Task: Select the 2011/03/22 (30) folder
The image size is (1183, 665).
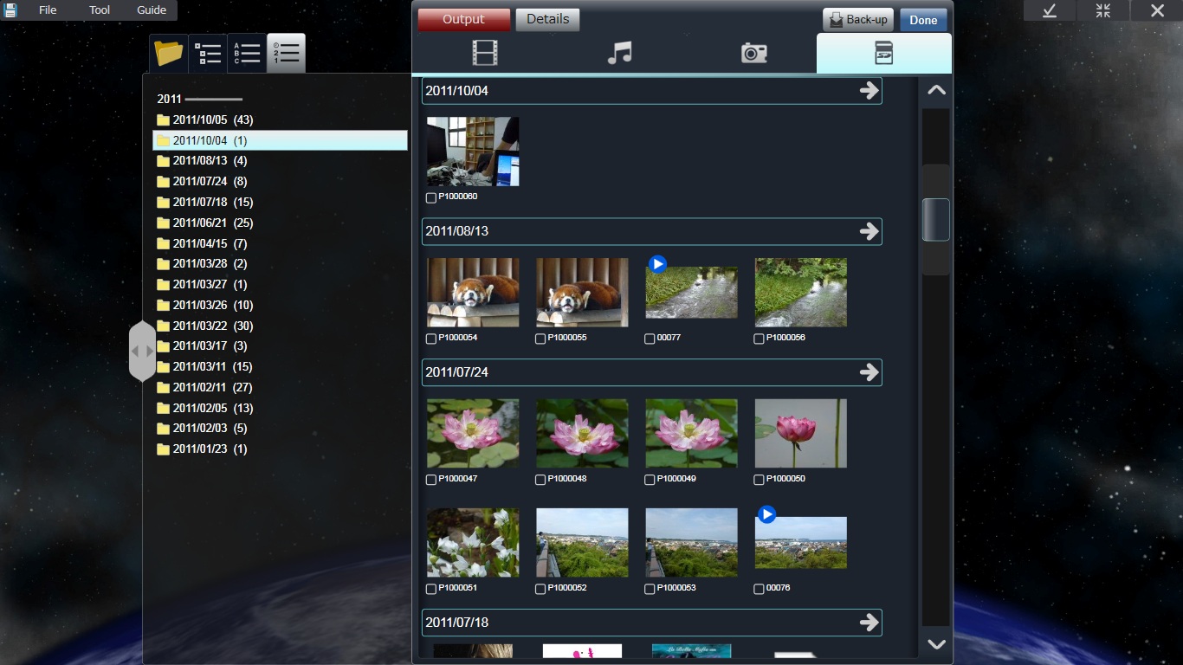Action: (280, 326)
